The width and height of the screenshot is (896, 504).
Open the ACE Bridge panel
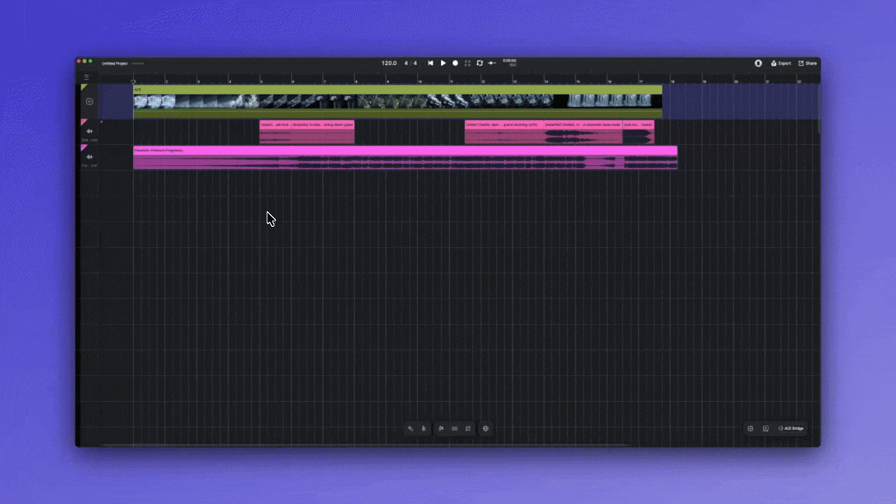tap(791, 428)
